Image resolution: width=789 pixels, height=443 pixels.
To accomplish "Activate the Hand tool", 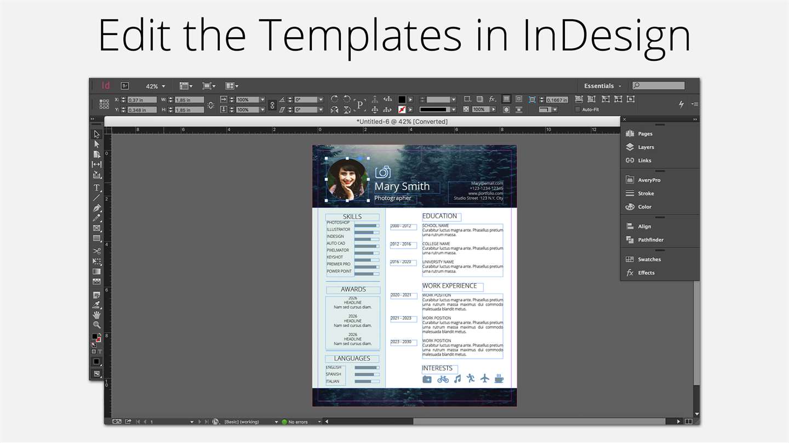I will tap(96, 315).
